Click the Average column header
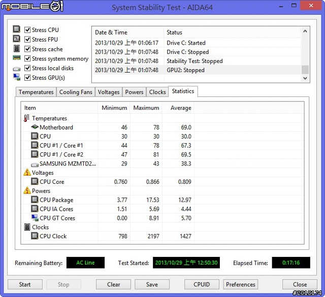 tap(178, 108)
